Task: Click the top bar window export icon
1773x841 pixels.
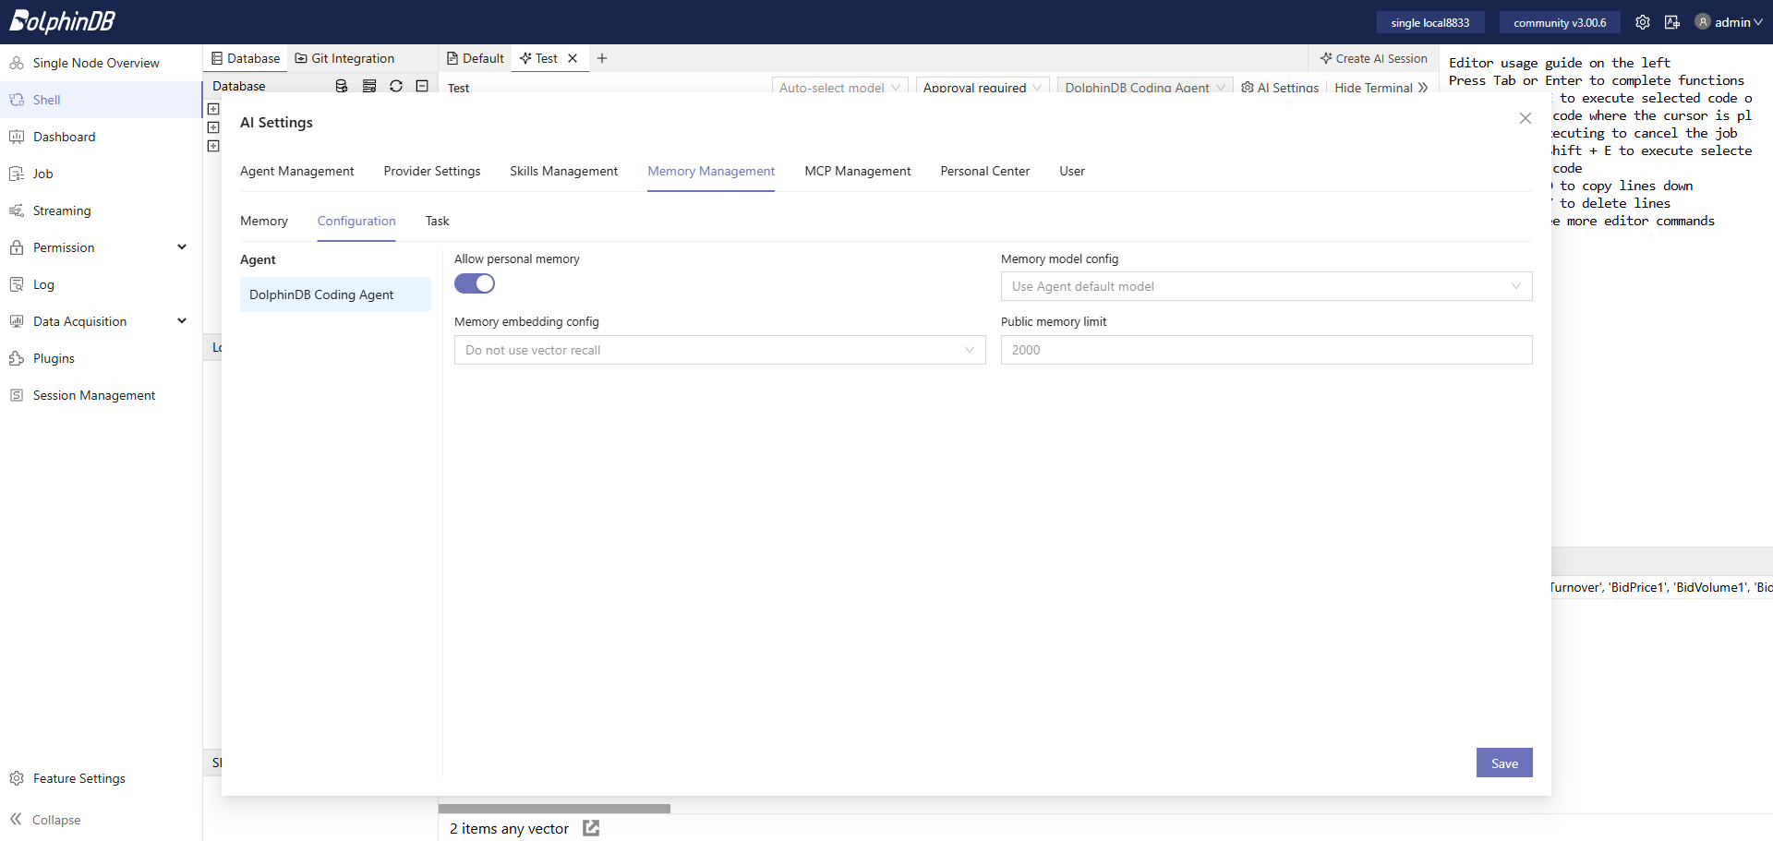Action: [x=1672, y=22]
